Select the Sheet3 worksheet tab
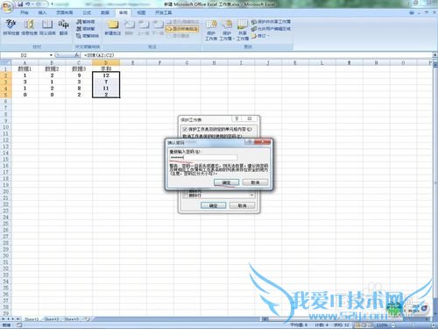 71,319
